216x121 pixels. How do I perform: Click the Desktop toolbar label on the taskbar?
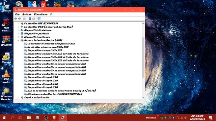[x=151, y=118]
